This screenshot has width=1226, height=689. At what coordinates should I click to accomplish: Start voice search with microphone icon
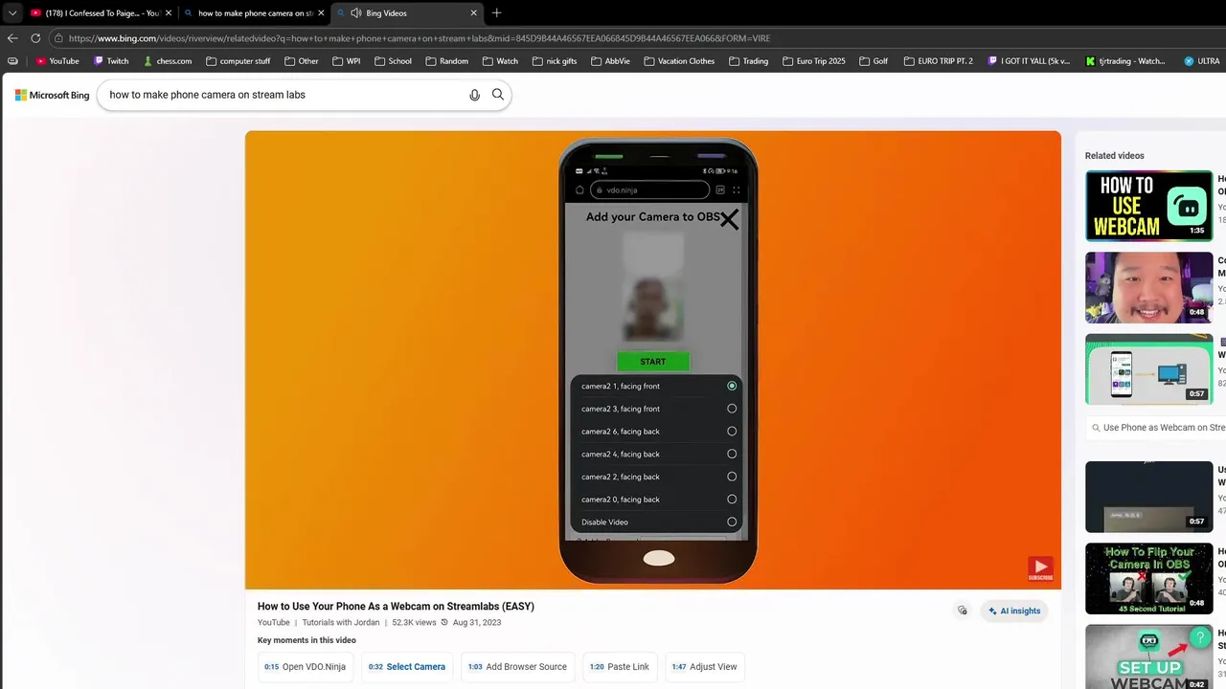pyautogui.click(x=474, y=95)
